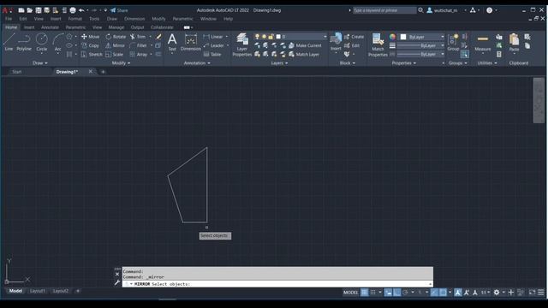This screenshot has height=308, width=548.
Task: Click the Array tool
Action: click(139, 55)
